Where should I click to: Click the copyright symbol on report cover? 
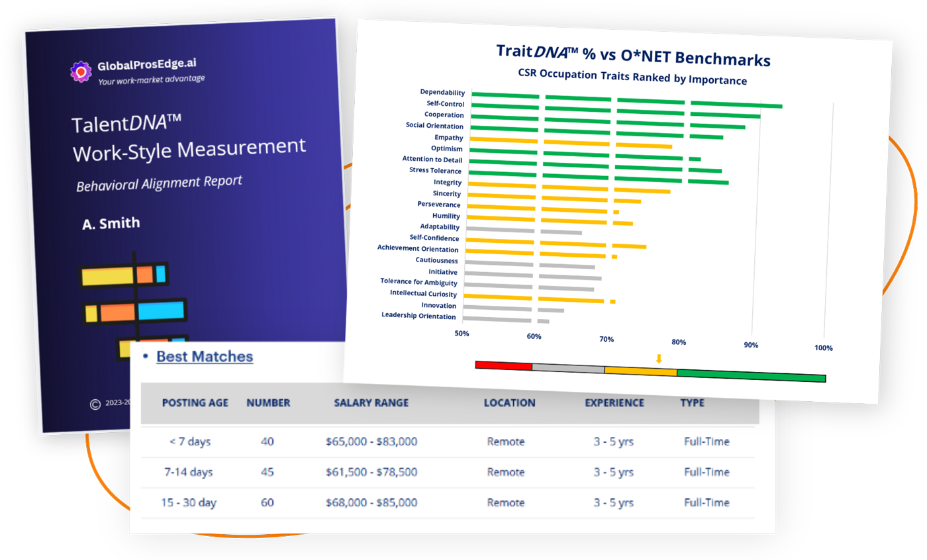(96, 403)
